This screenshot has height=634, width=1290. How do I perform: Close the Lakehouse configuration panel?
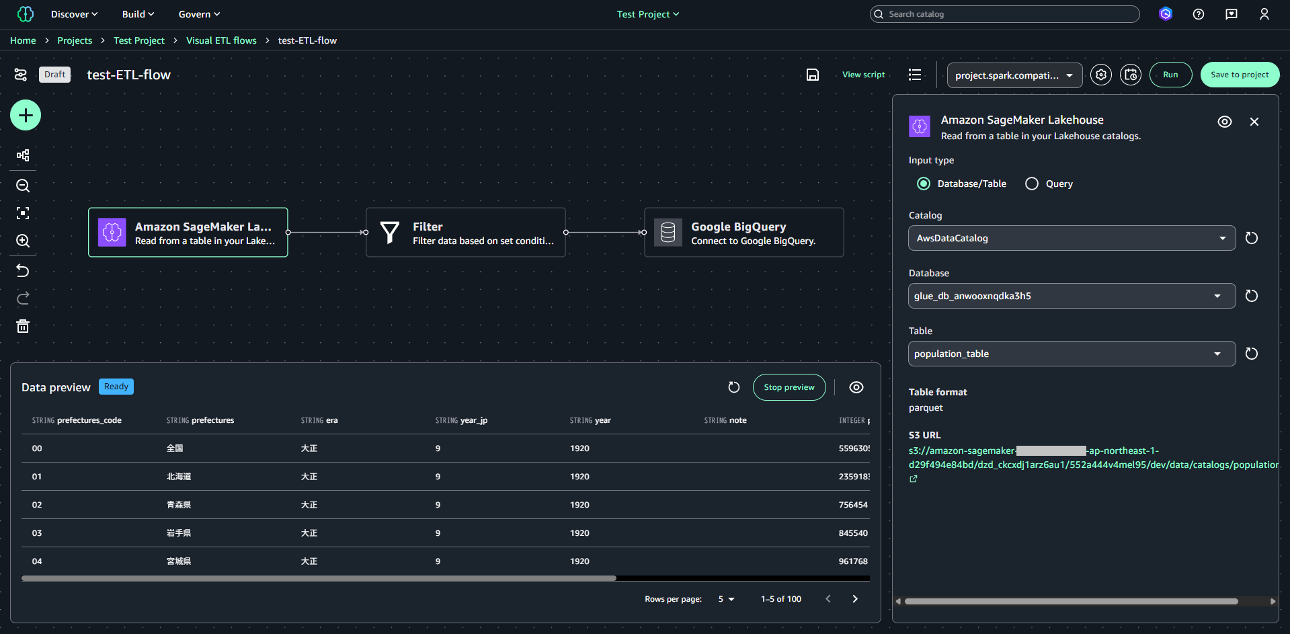1254,122
